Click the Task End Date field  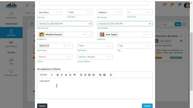pyautogui.click(x=125, y=24)
